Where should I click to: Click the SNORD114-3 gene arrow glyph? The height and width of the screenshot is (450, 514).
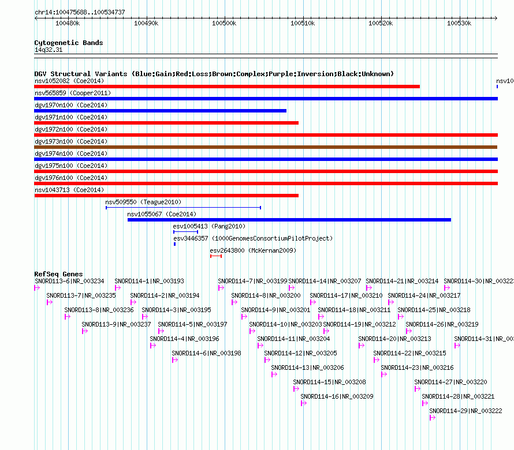pyautogui.click(x=145, y=317)
